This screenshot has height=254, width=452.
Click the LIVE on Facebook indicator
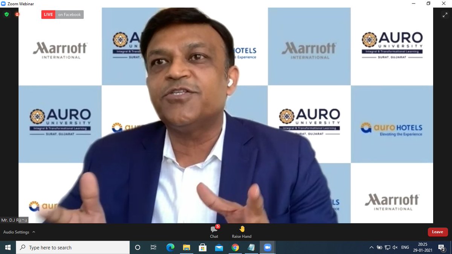click(x=62, y=14)
